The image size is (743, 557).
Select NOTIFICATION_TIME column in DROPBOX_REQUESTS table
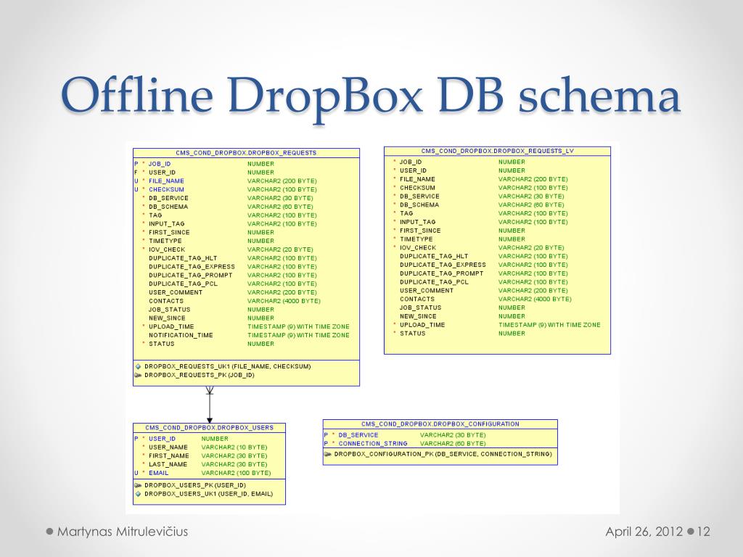click(181, 335)
